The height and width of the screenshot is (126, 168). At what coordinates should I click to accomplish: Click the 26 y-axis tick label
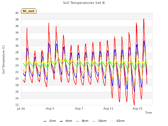tap(17, 59)
